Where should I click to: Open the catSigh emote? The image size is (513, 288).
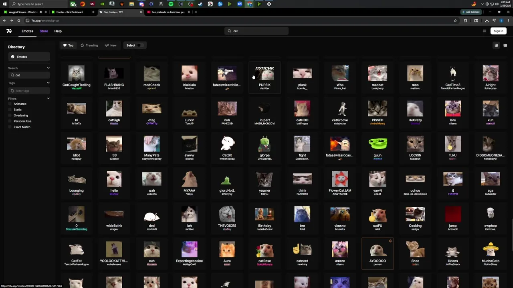point(114,112)
